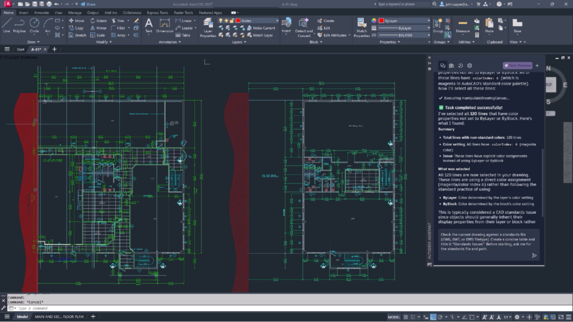573x322 pixels.
Task: Send the Autodesk Assistant prompt
Action: [x=534, y=255]
